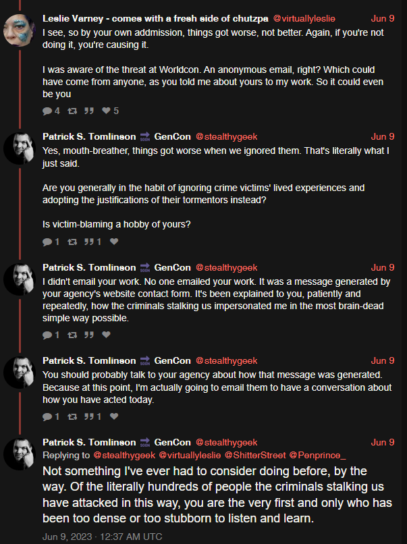Click the heart on the victim-blaming tweet
The height and width of the screenshot is (544, 407).
[114, 242]
